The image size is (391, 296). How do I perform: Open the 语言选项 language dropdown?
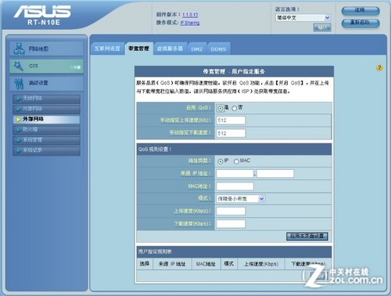303,18
